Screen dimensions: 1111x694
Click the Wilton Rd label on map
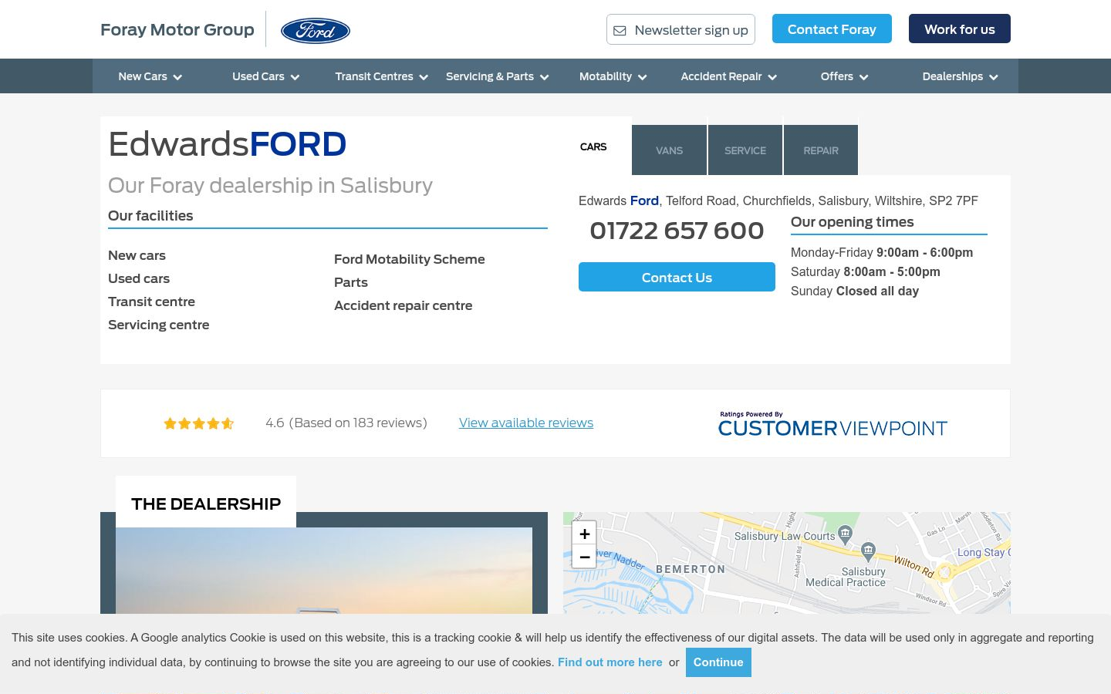point(914,567)
